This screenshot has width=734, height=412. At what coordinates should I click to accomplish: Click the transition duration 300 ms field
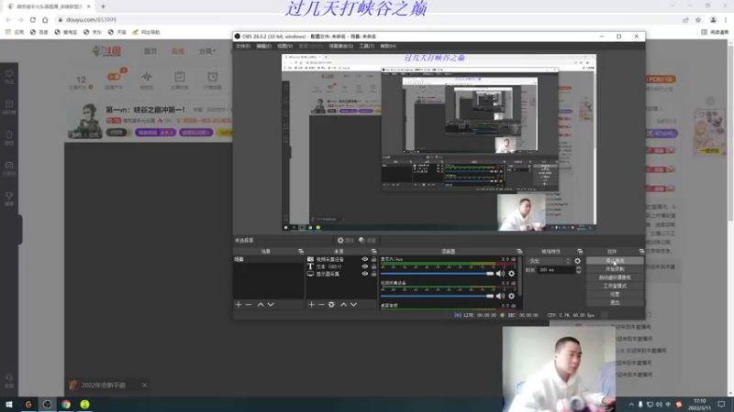(556, 270)
